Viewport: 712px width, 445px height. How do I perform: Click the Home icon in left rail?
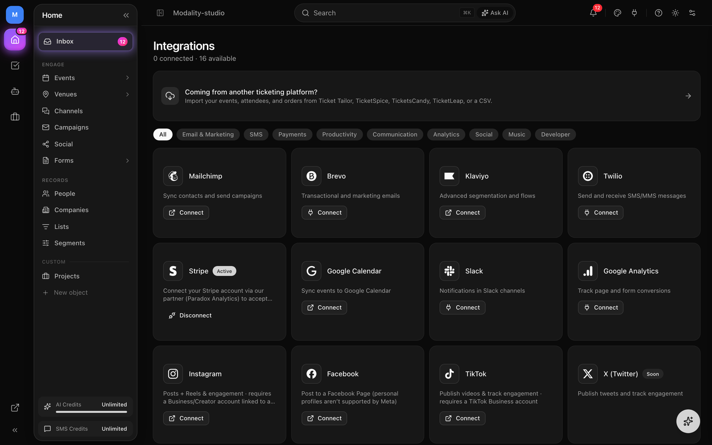(x=15, y=40)
